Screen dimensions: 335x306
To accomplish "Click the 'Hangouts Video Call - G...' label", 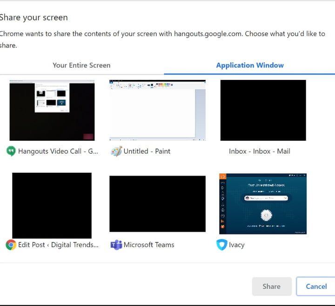I will click(x=58, y=151).
